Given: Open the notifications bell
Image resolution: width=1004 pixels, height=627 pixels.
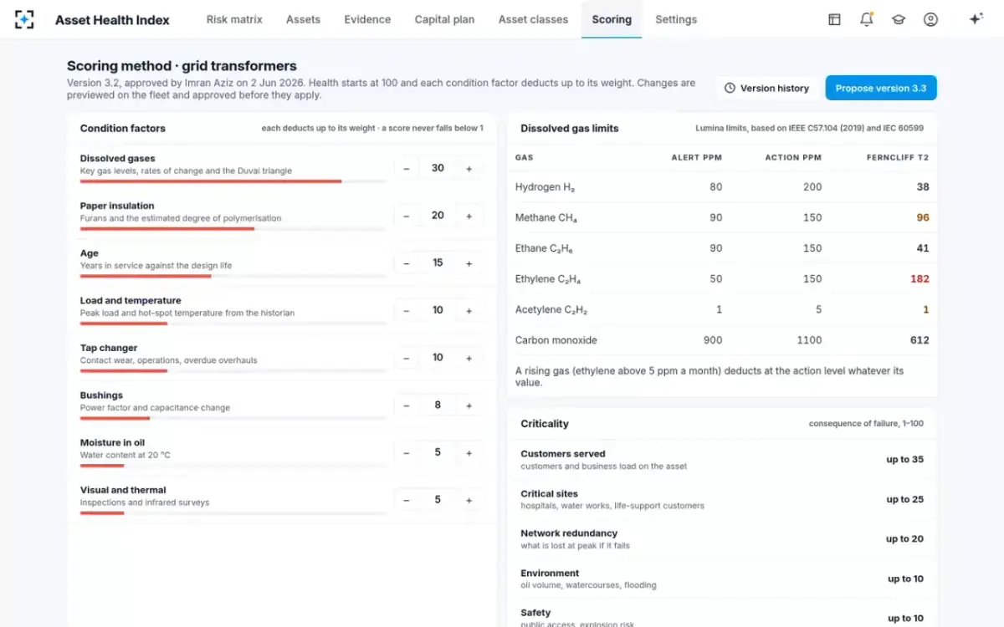Looking at the screenshot, I should (x=867, y=19).
